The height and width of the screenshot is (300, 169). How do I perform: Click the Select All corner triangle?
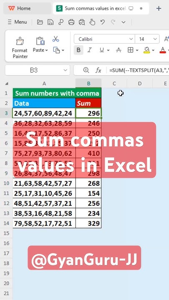click(x=7, y=84)
